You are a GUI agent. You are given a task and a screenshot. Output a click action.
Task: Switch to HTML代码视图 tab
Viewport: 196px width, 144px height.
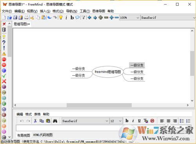43,135
